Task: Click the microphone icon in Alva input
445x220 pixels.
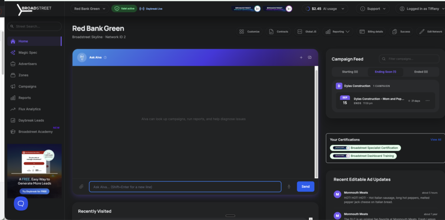Action: 289,187
